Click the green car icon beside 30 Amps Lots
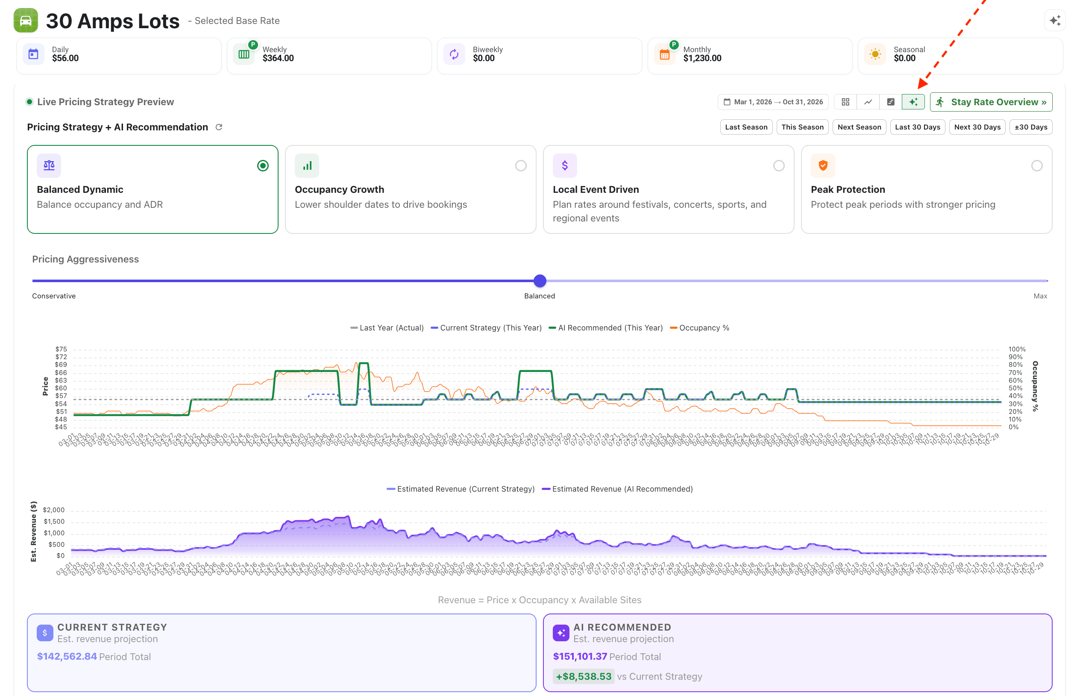1074x696 pixels. coord(26,21)
